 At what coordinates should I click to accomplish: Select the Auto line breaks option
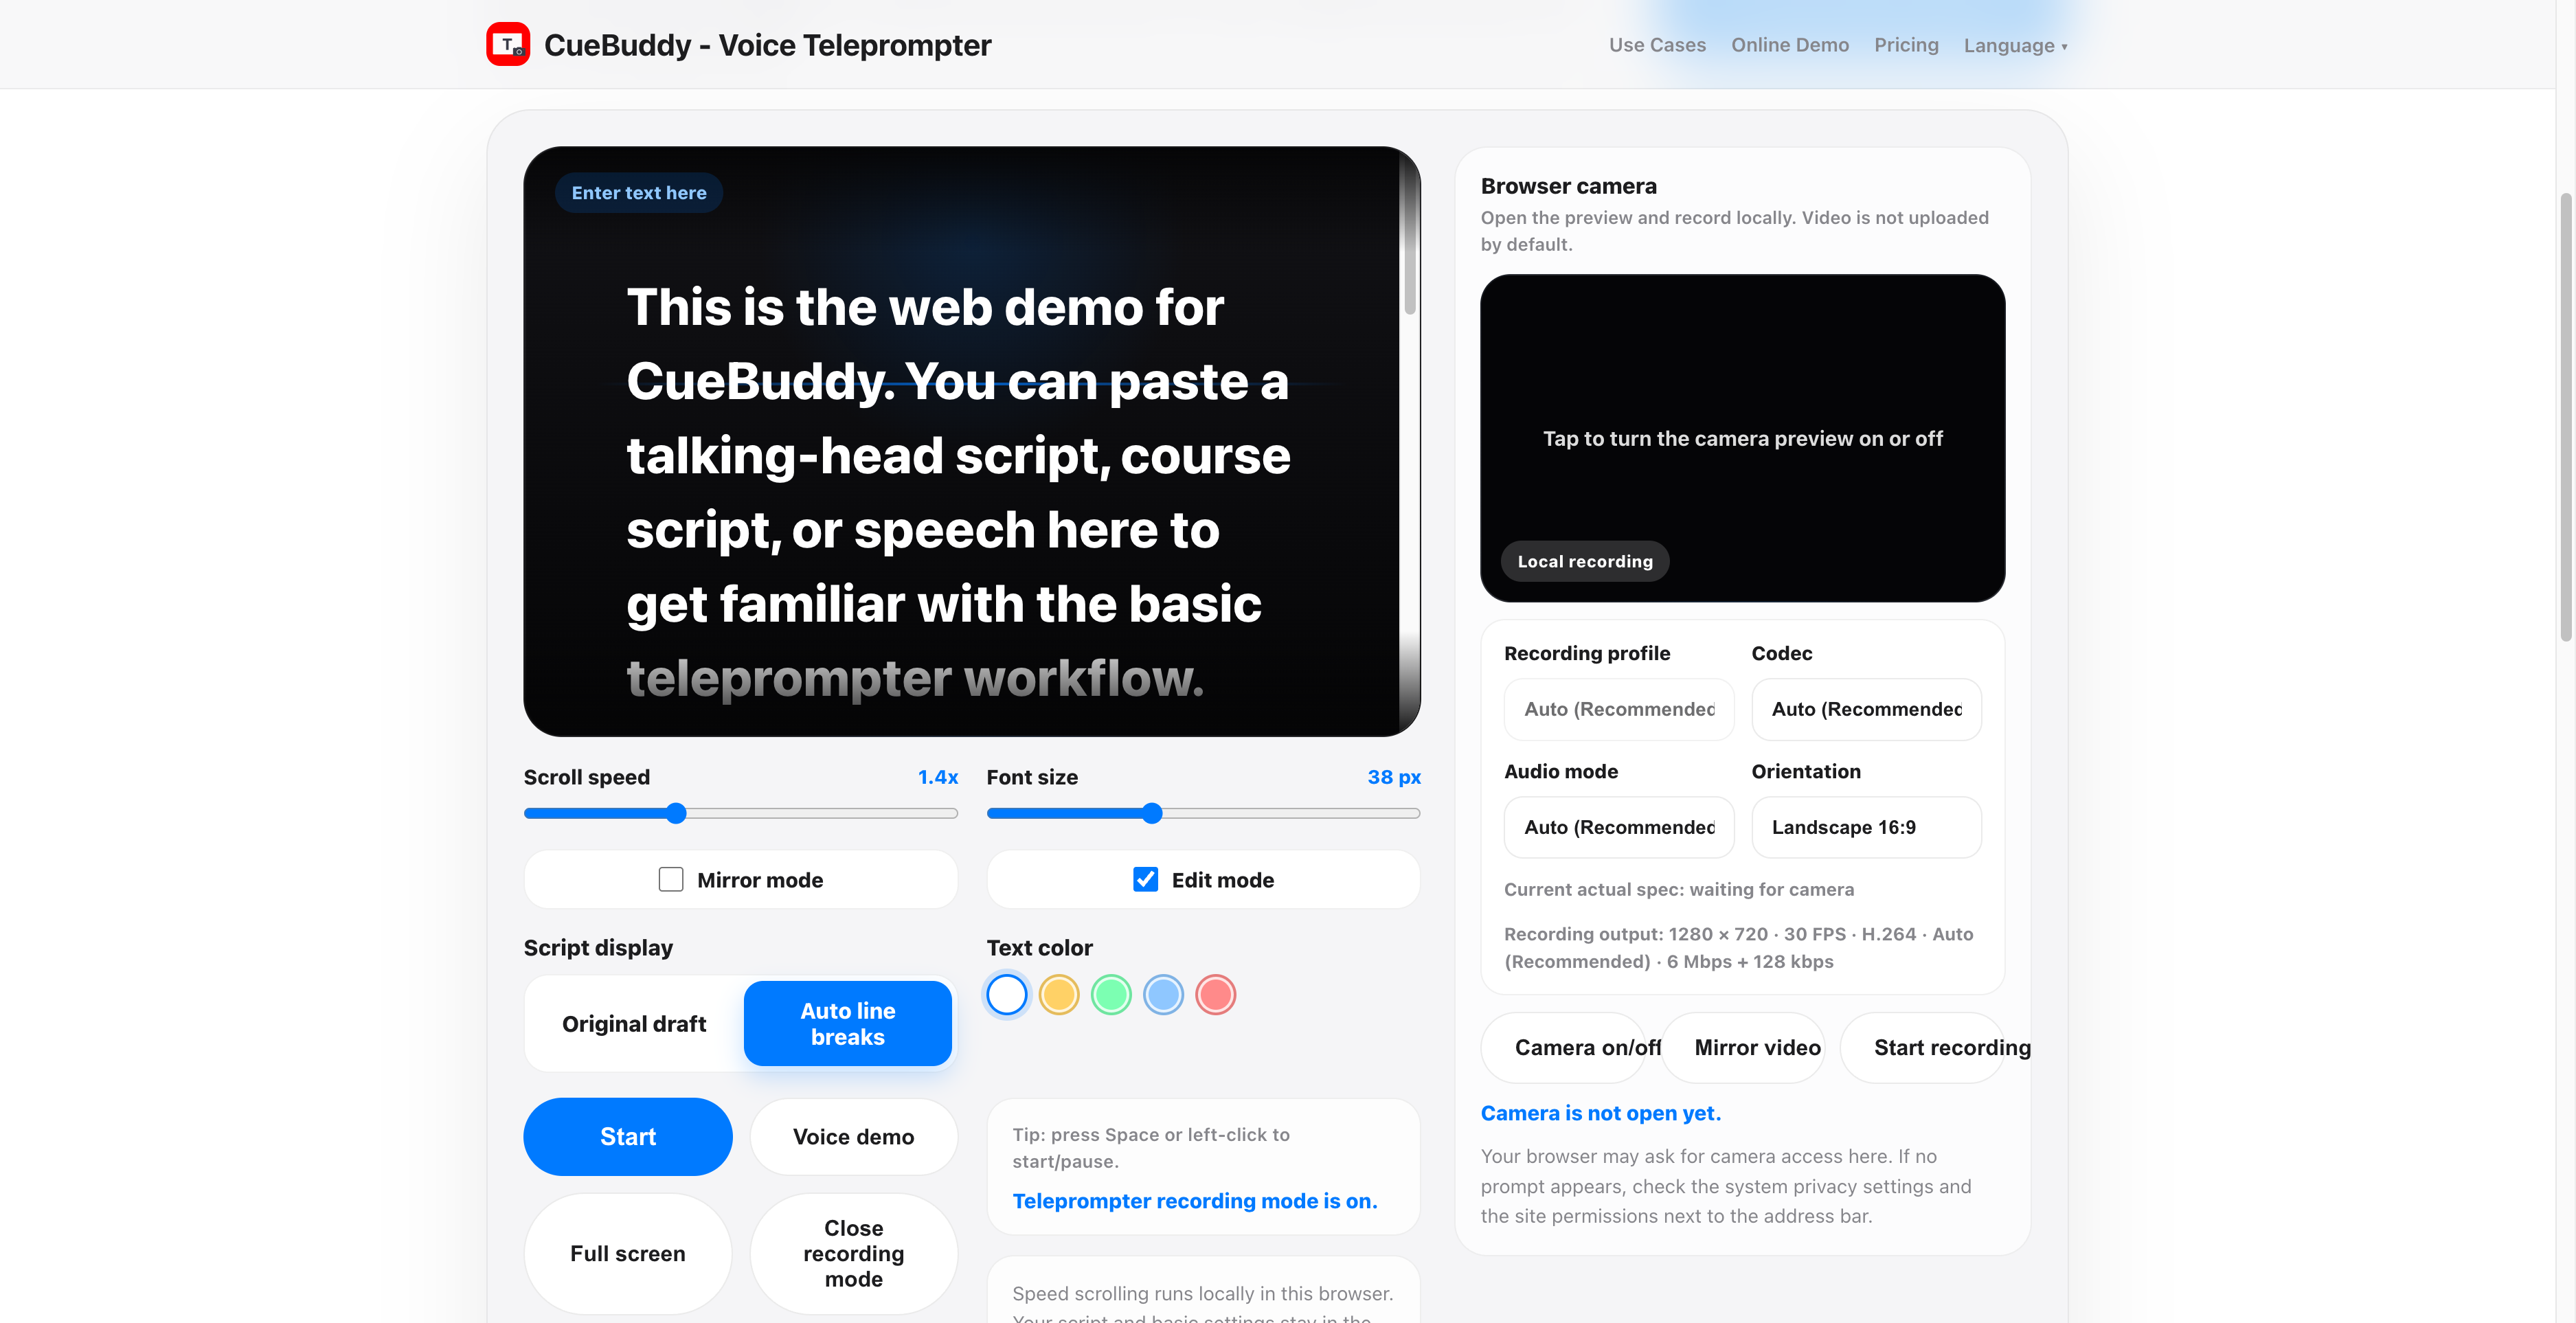pos(848,1024)
